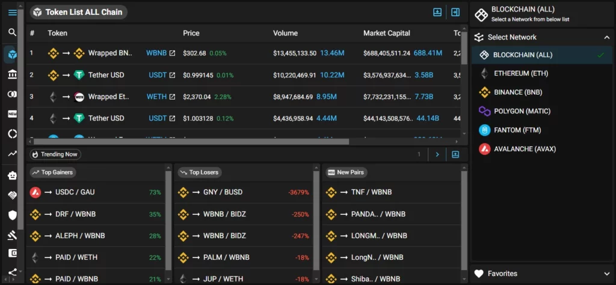
Task: Open the PANDA.. / WBNB new pair
Action: pos(391,214)
